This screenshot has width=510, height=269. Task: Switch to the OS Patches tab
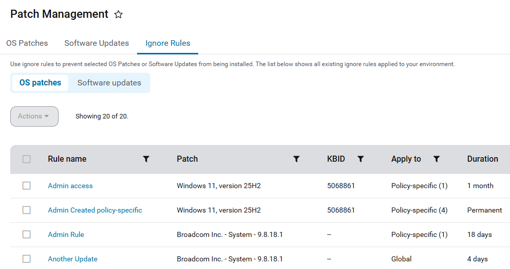(x=27, y=43)
